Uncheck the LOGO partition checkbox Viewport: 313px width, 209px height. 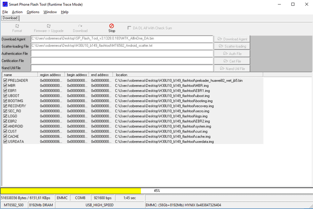pos(5,116)
